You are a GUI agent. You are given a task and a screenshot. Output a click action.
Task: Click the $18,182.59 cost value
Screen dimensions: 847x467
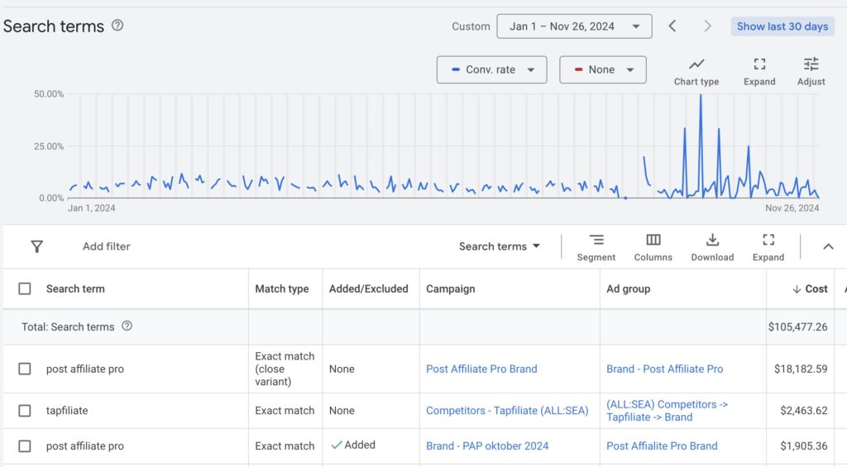point(801,369)
